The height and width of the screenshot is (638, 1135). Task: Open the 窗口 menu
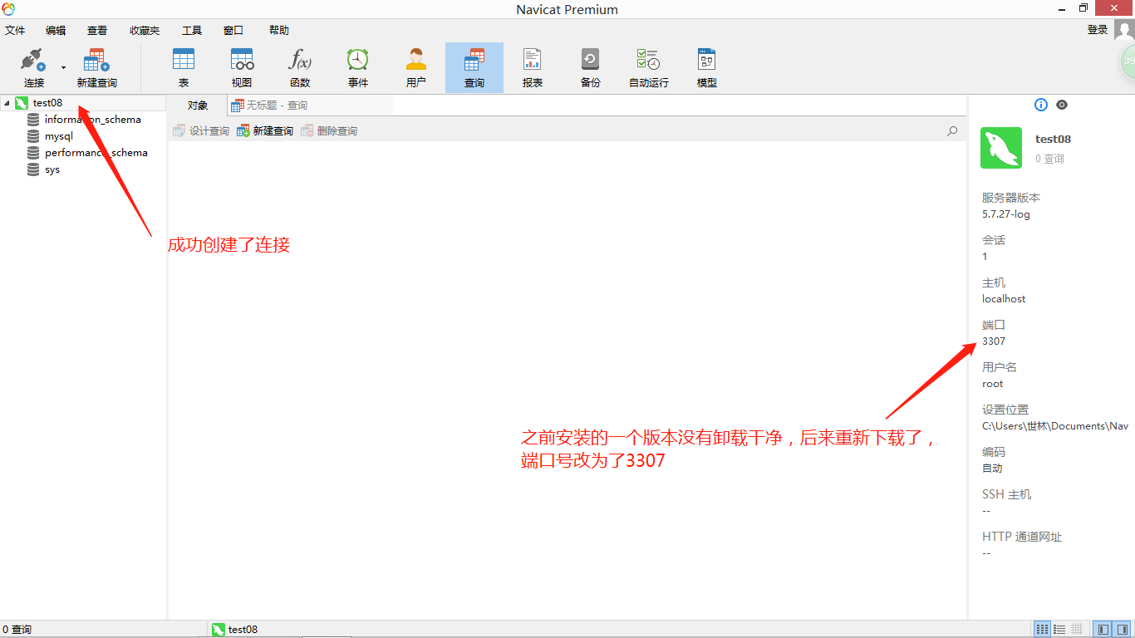pyautogui.click(x=233, y=30)
